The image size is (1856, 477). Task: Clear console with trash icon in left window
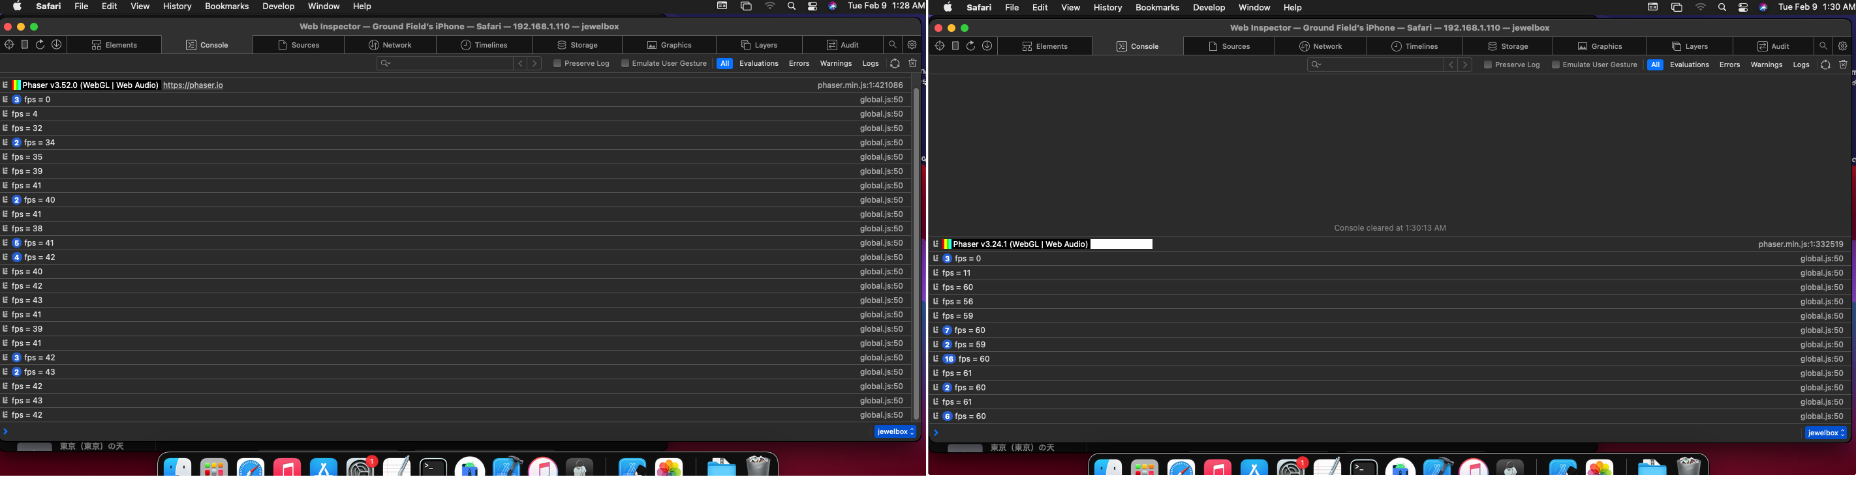pos(913,63)
